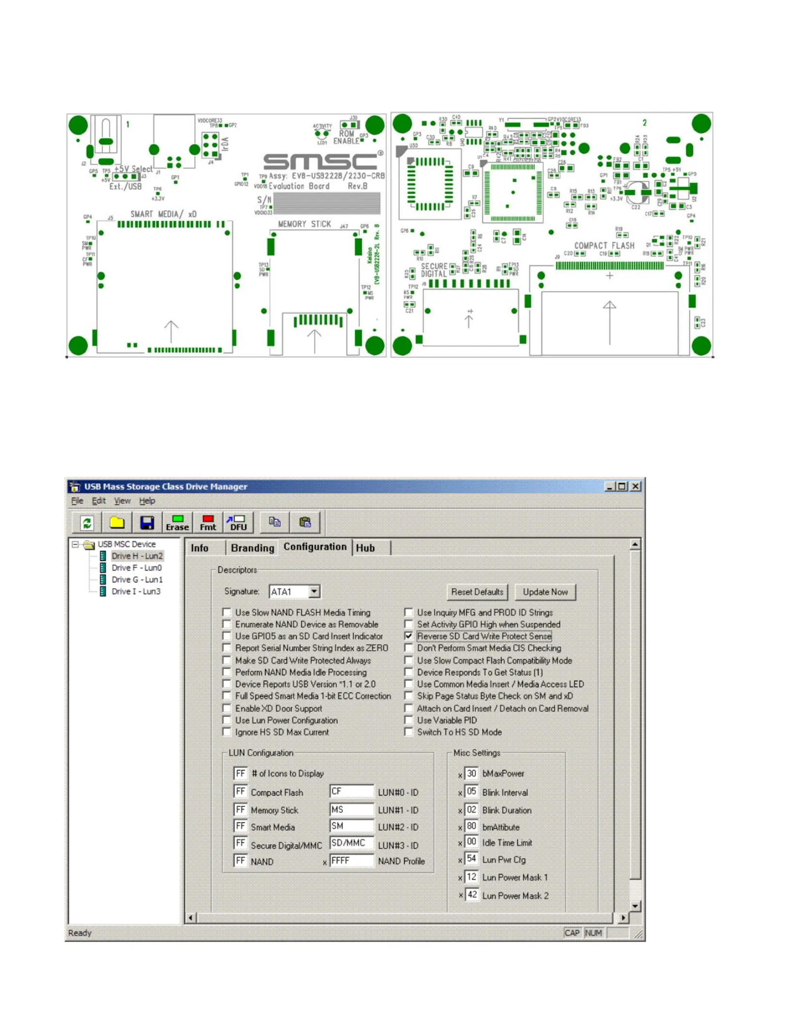Screen dimensions: 791x1024
Task: Click the Paste clipboard toolbar icon
Action: tap(305, 522)
